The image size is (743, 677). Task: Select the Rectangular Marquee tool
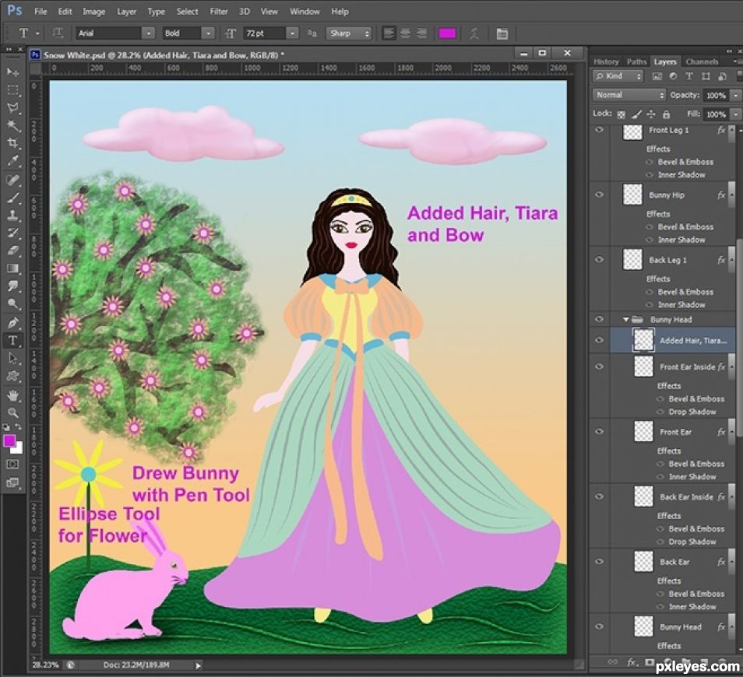12,90
